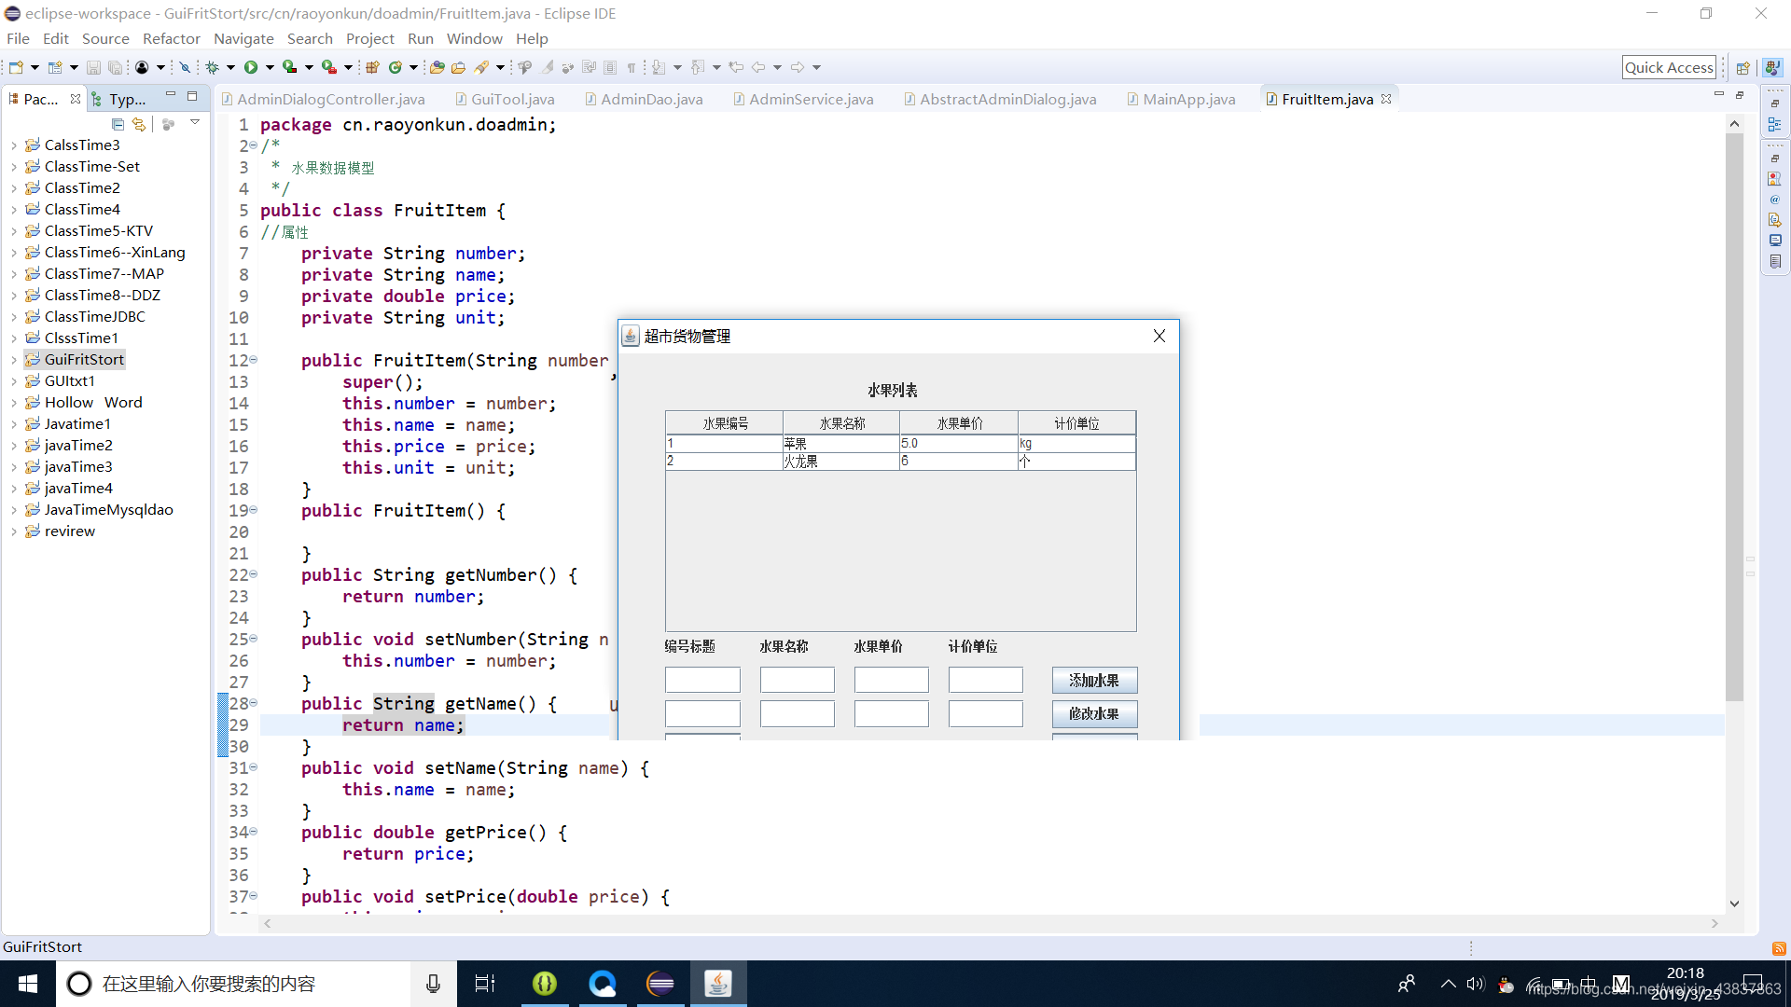This screenshot has height=1007, width=1791.
Task: Click the Run External Tools icon
Action: [x=329, y=67]
